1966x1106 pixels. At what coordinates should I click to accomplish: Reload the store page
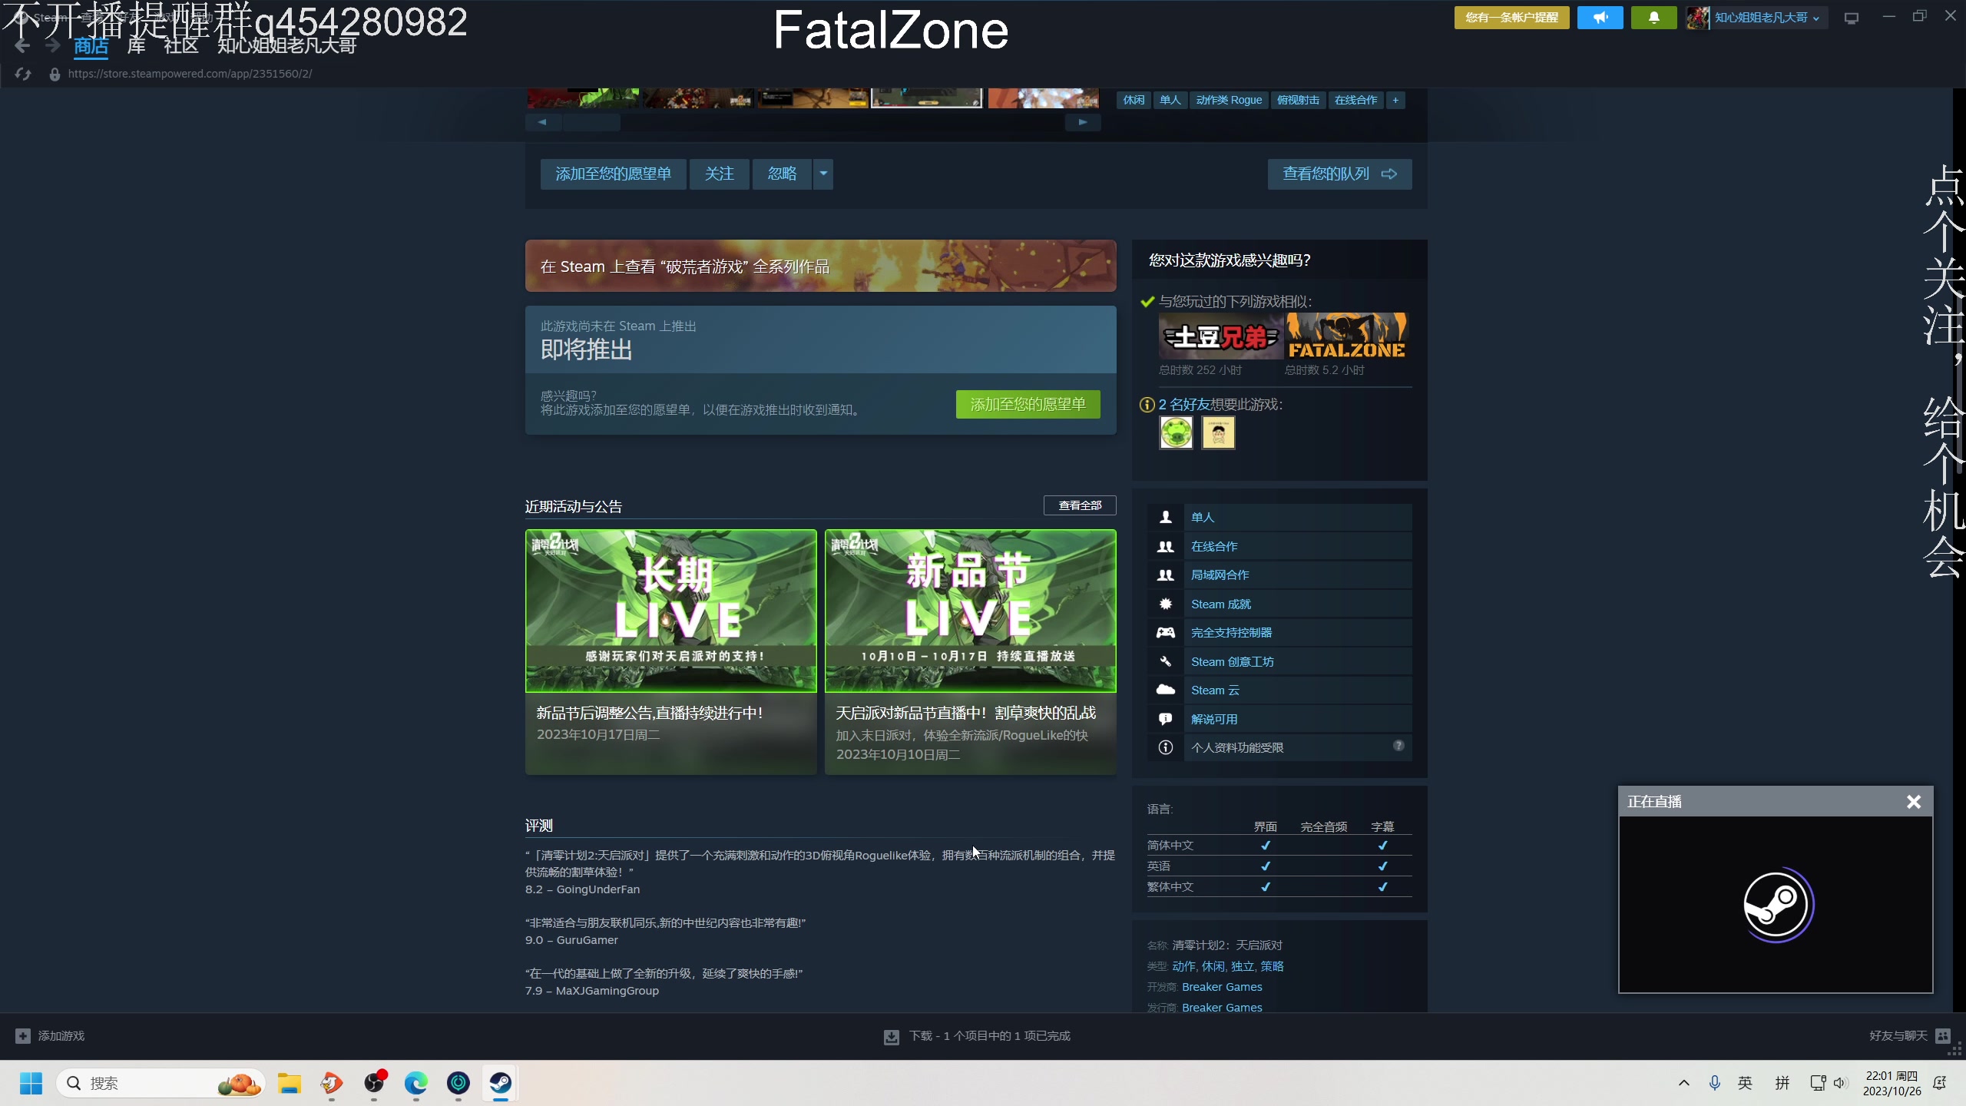click(23, 74)
